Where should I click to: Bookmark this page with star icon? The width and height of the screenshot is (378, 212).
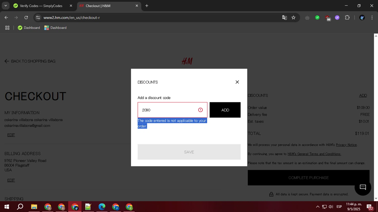point(293,18)
